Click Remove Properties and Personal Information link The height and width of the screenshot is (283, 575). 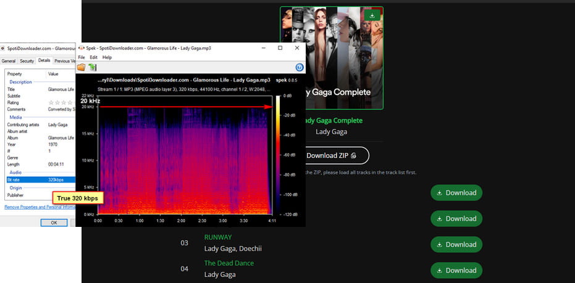pyautogui.click(x=40, y=207)
